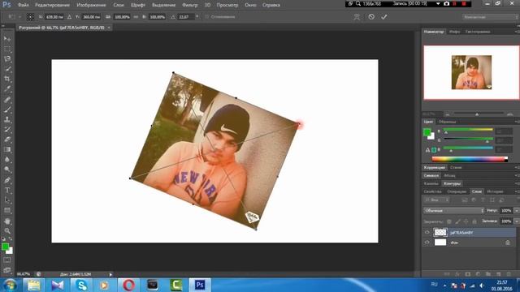This screenshot has height=292, width=520.
Task: Select the Move tool
Action: pyautogui.click(x=7, y=39)
